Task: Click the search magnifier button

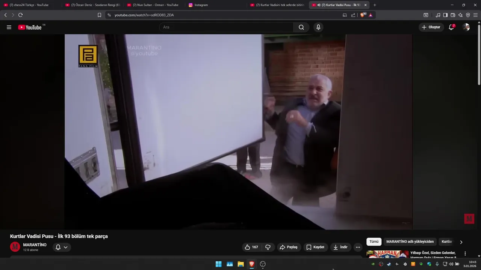Action: (x=301, y=27)
